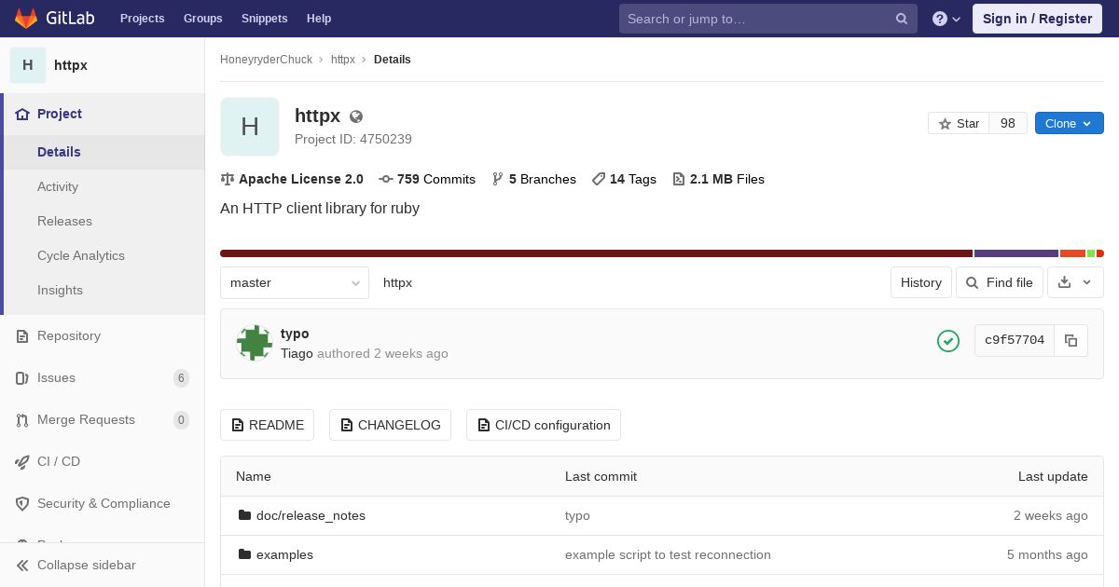
Task: Collapse the sidebar
Action: (x=103, y=565)
